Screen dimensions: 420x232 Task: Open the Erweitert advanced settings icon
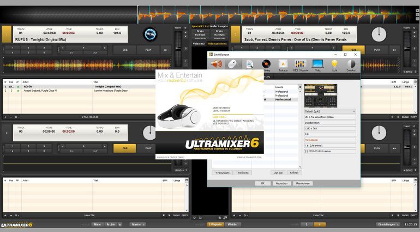(x=351, y=64)
